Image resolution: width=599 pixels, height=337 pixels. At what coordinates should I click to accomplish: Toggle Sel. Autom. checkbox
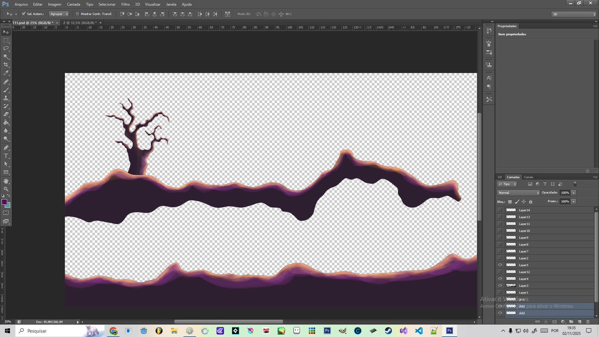coord(23,14)
